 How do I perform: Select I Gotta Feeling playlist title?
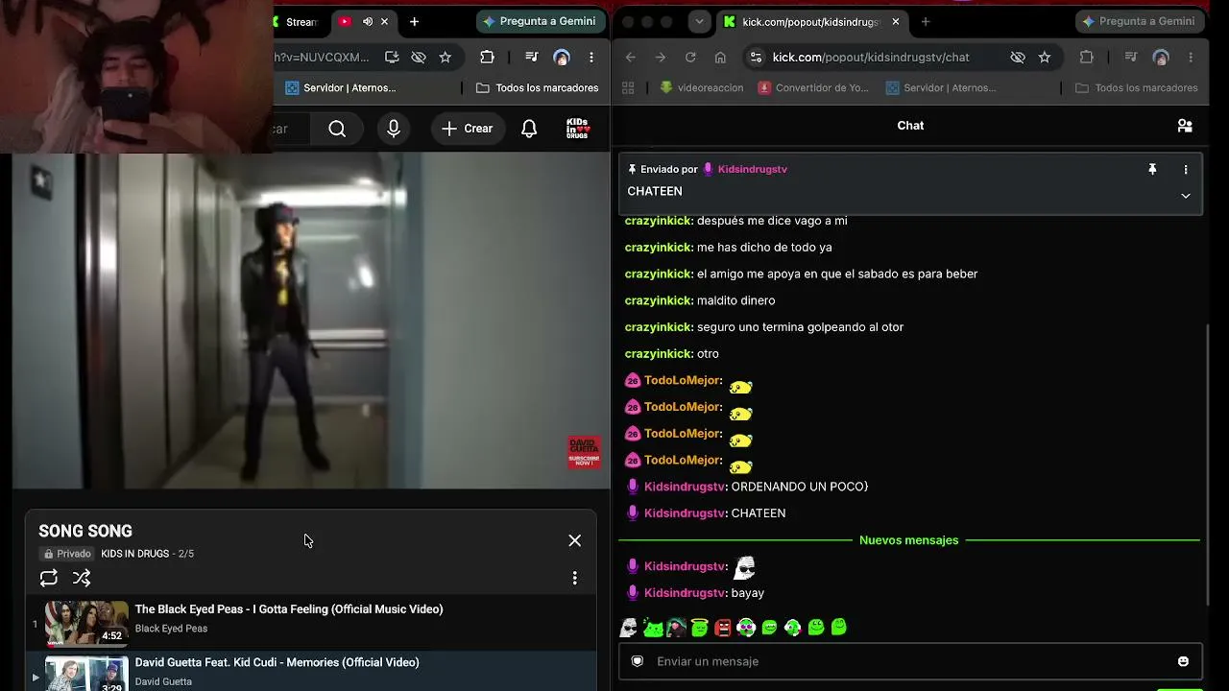tap(289, 609)
